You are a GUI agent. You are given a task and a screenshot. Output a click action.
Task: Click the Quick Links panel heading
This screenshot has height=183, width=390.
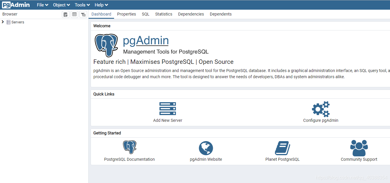[x=104, y=94]
